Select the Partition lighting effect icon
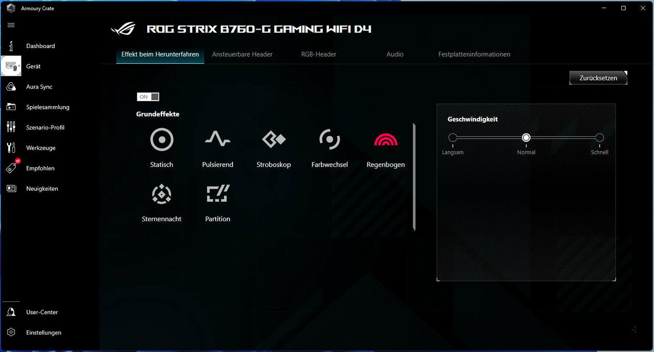The image size is (654, 352). 218,194
